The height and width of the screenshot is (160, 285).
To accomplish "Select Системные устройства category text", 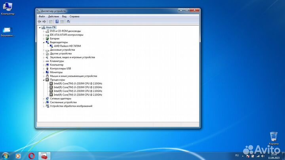I will coord(63,102).
